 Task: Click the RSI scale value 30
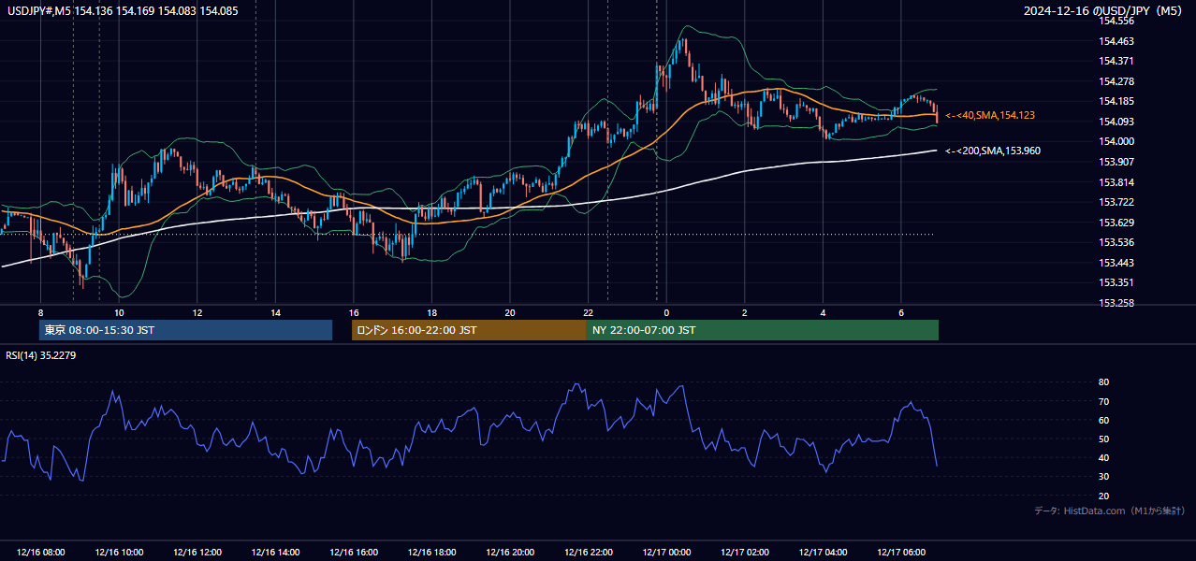[1103, 477]
